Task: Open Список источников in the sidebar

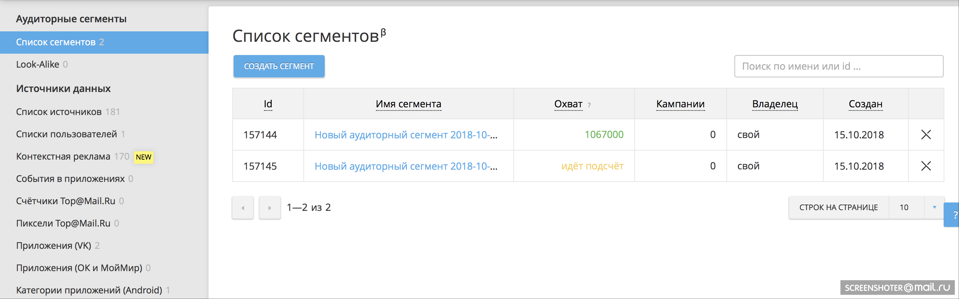Action: (x=59, y=112)
